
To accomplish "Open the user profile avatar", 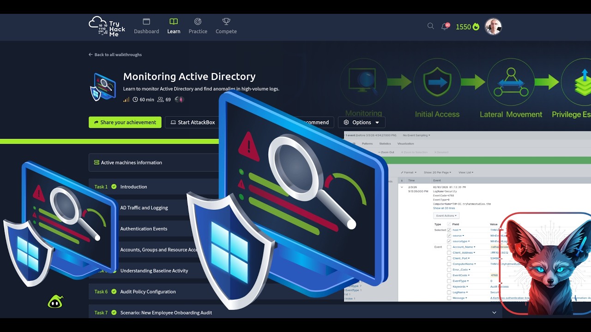I will [493, 27].
